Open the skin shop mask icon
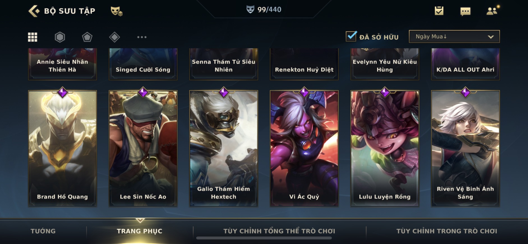This screenshot has width=528, height=244. click(x=116, y=11)
